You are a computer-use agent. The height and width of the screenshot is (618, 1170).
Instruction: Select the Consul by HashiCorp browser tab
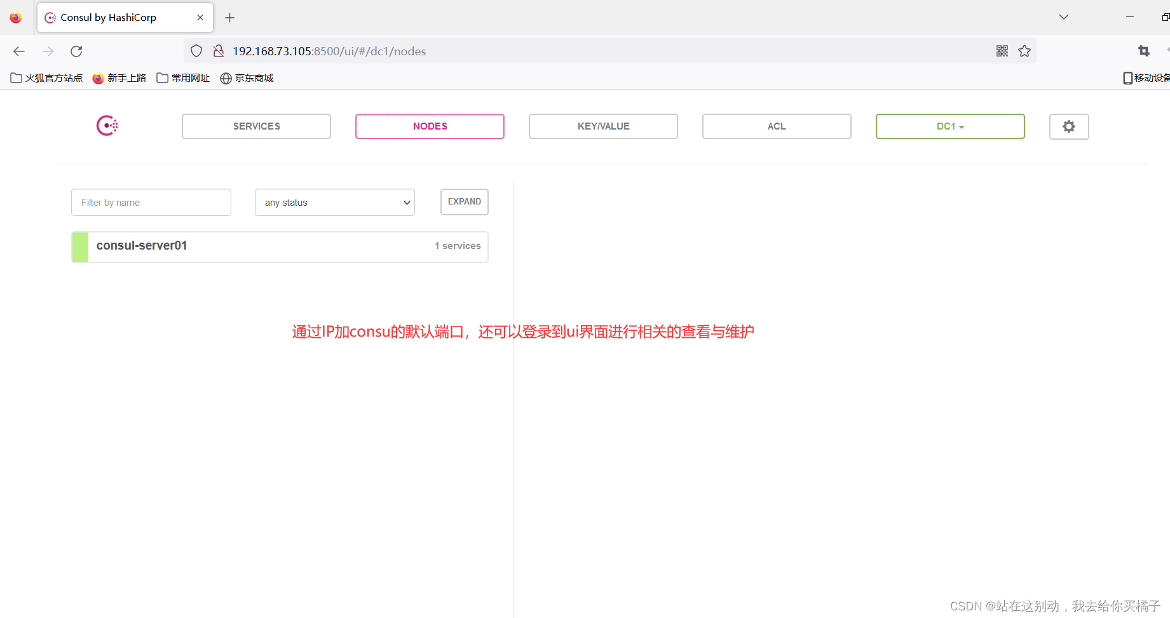(125, 18)
